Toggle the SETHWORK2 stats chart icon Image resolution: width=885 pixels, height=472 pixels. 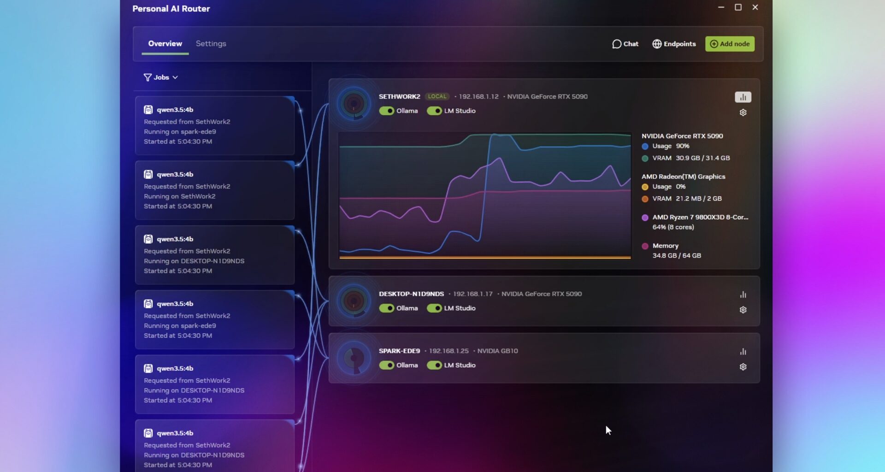click(x=743, y=97)
